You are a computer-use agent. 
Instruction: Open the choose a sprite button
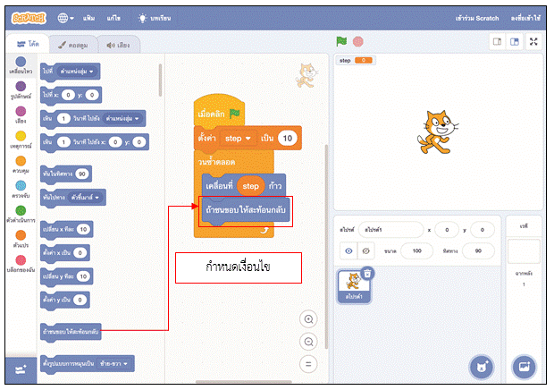coord(483,366)
